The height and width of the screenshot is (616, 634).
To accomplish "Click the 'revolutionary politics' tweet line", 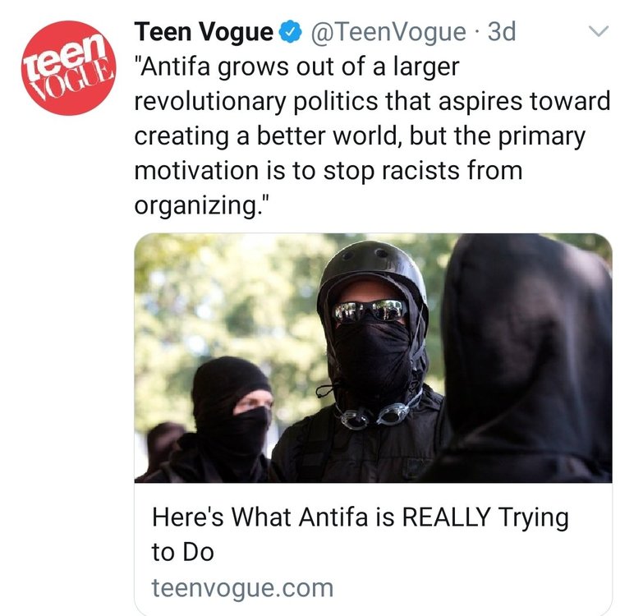I will coord(372,102).
